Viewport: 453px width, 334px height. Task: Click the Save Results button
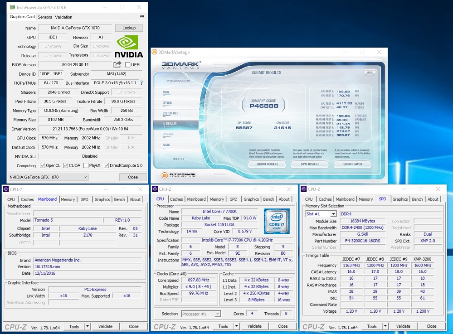point(310,164)
